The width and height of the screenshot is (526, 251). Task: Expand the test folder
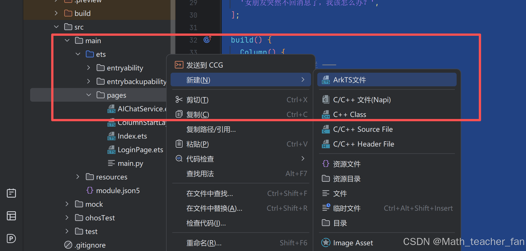[x=67, y=231]
